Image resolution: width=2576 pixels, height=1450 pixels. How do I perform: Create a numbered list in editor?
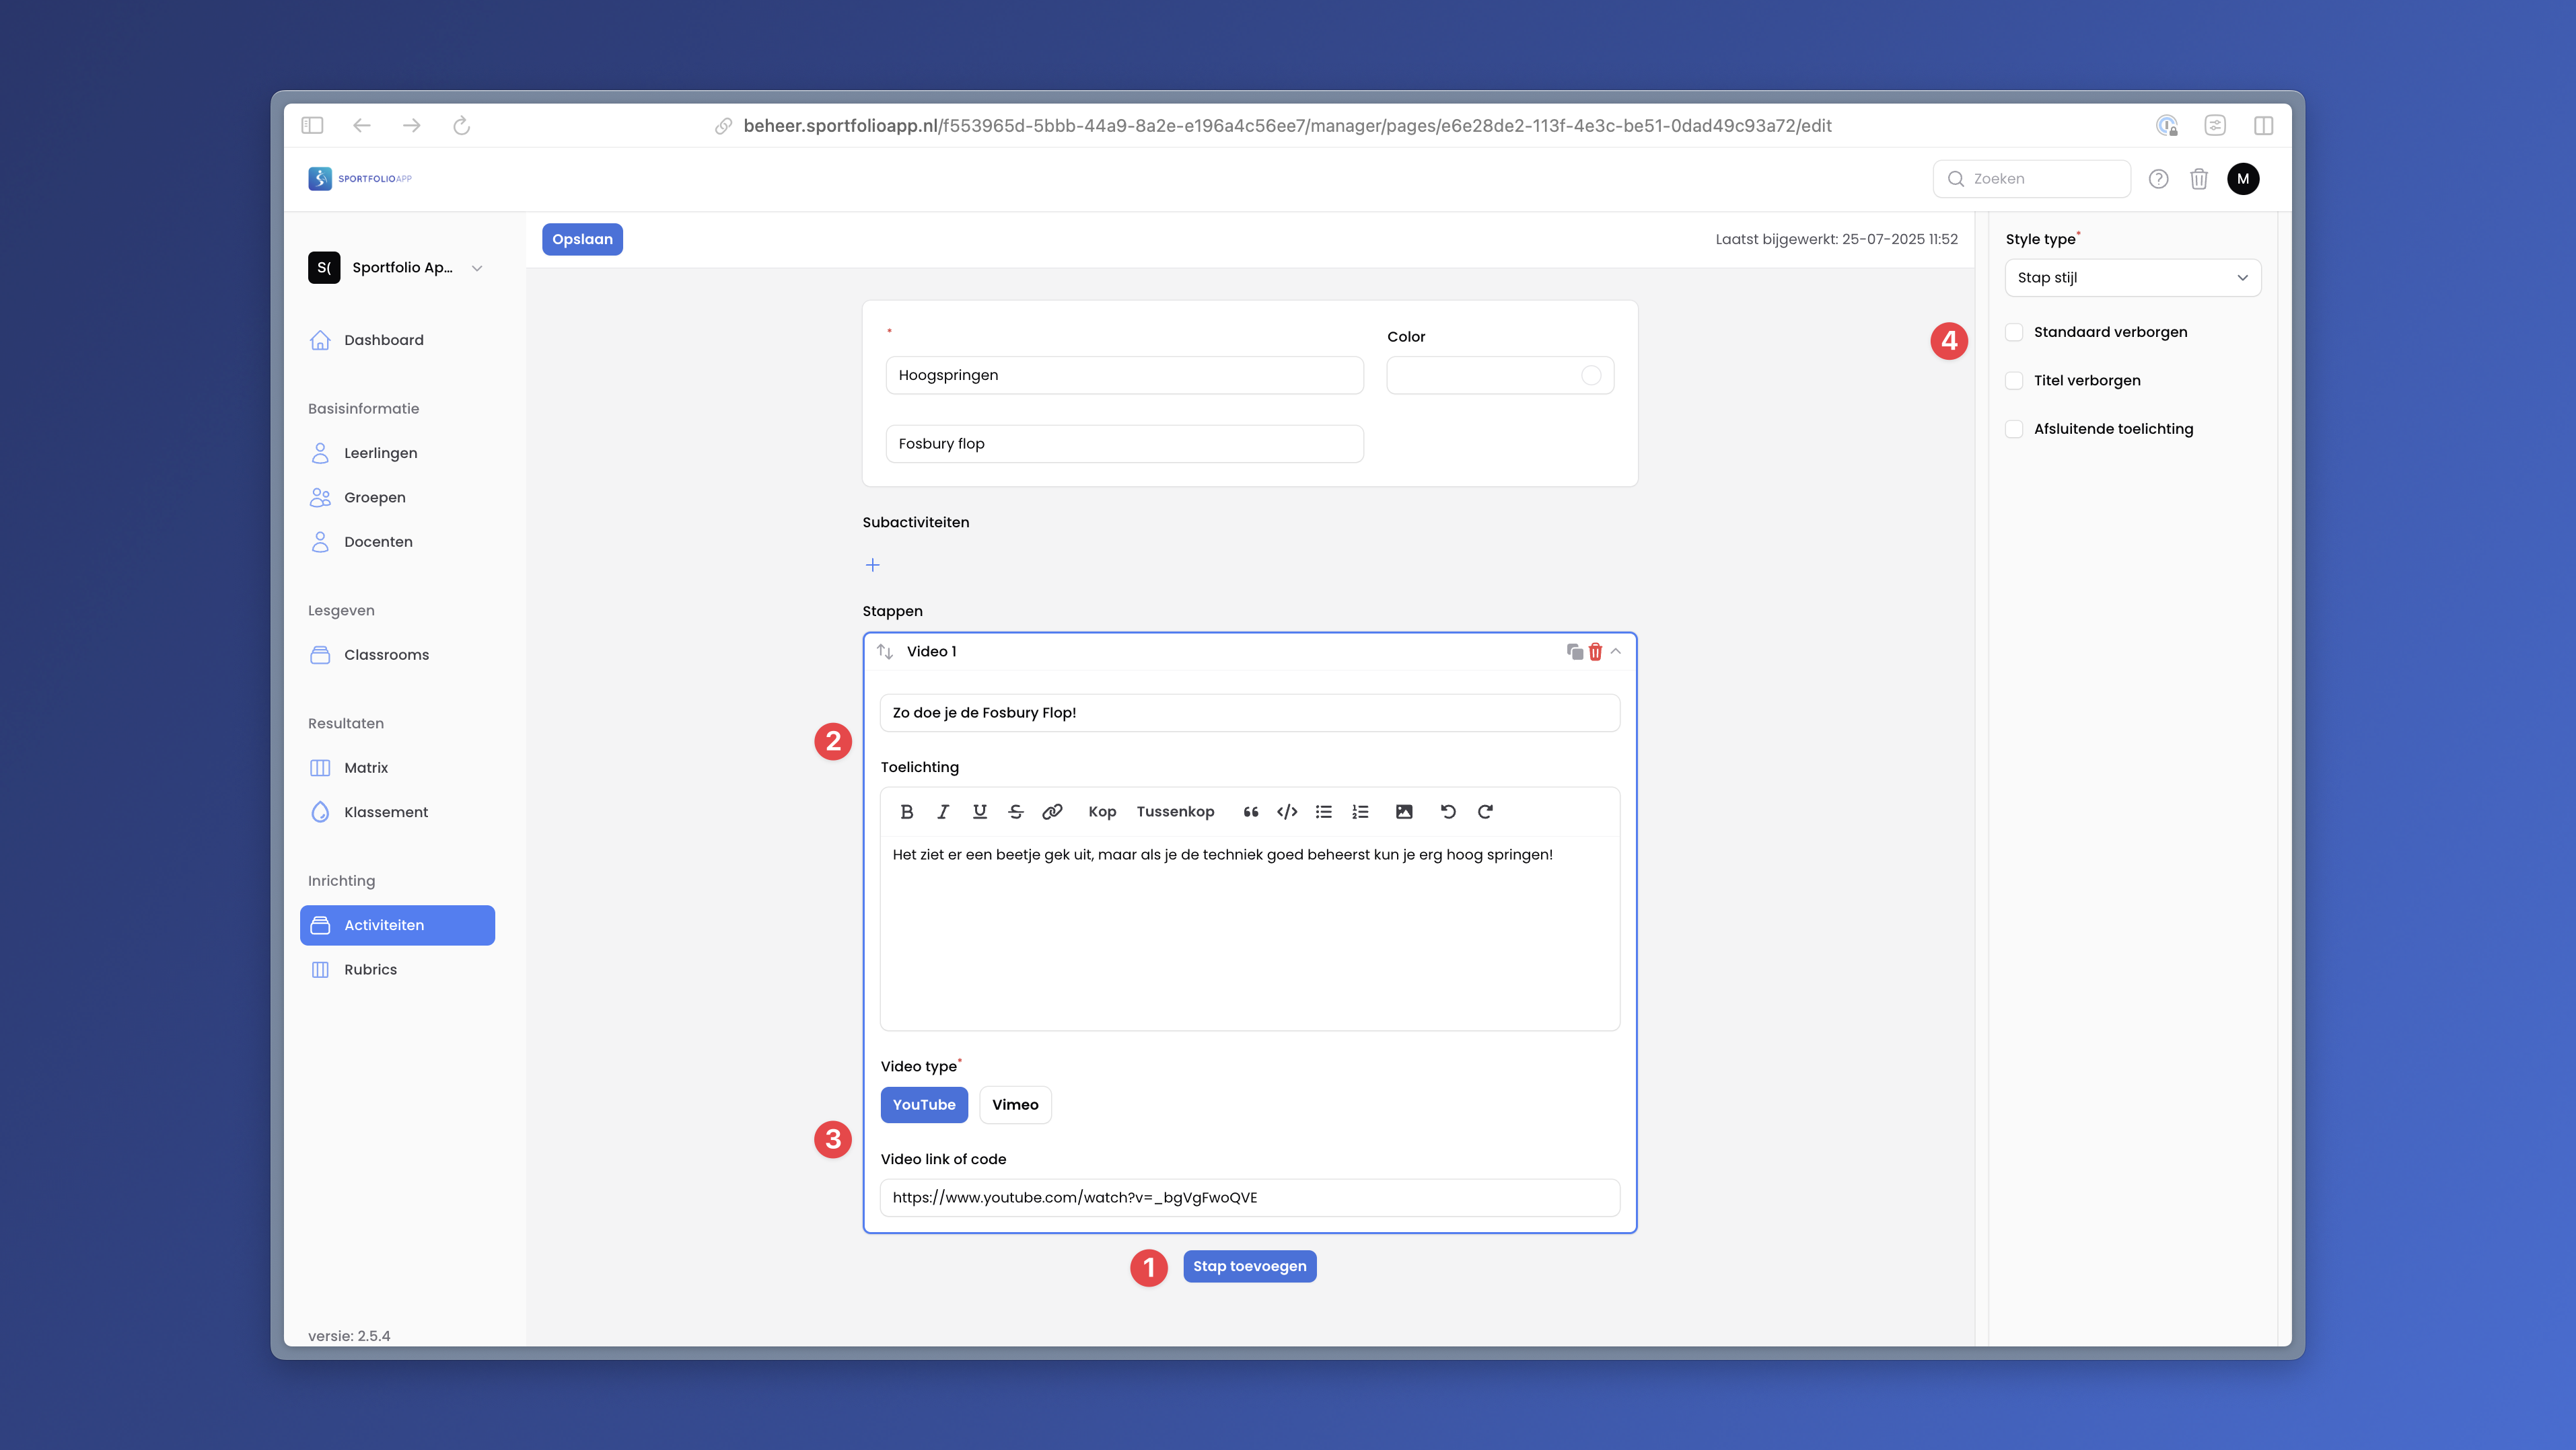1360,812
